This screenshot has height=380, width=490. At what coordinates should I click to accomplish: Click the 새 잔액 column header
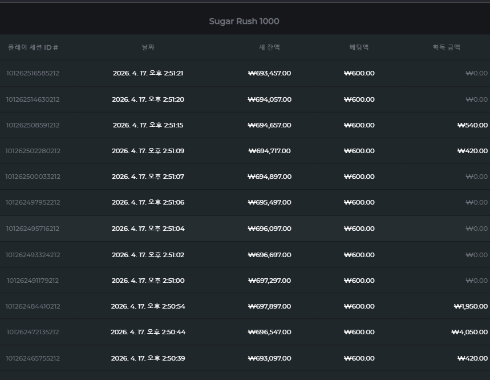[269, 47]
